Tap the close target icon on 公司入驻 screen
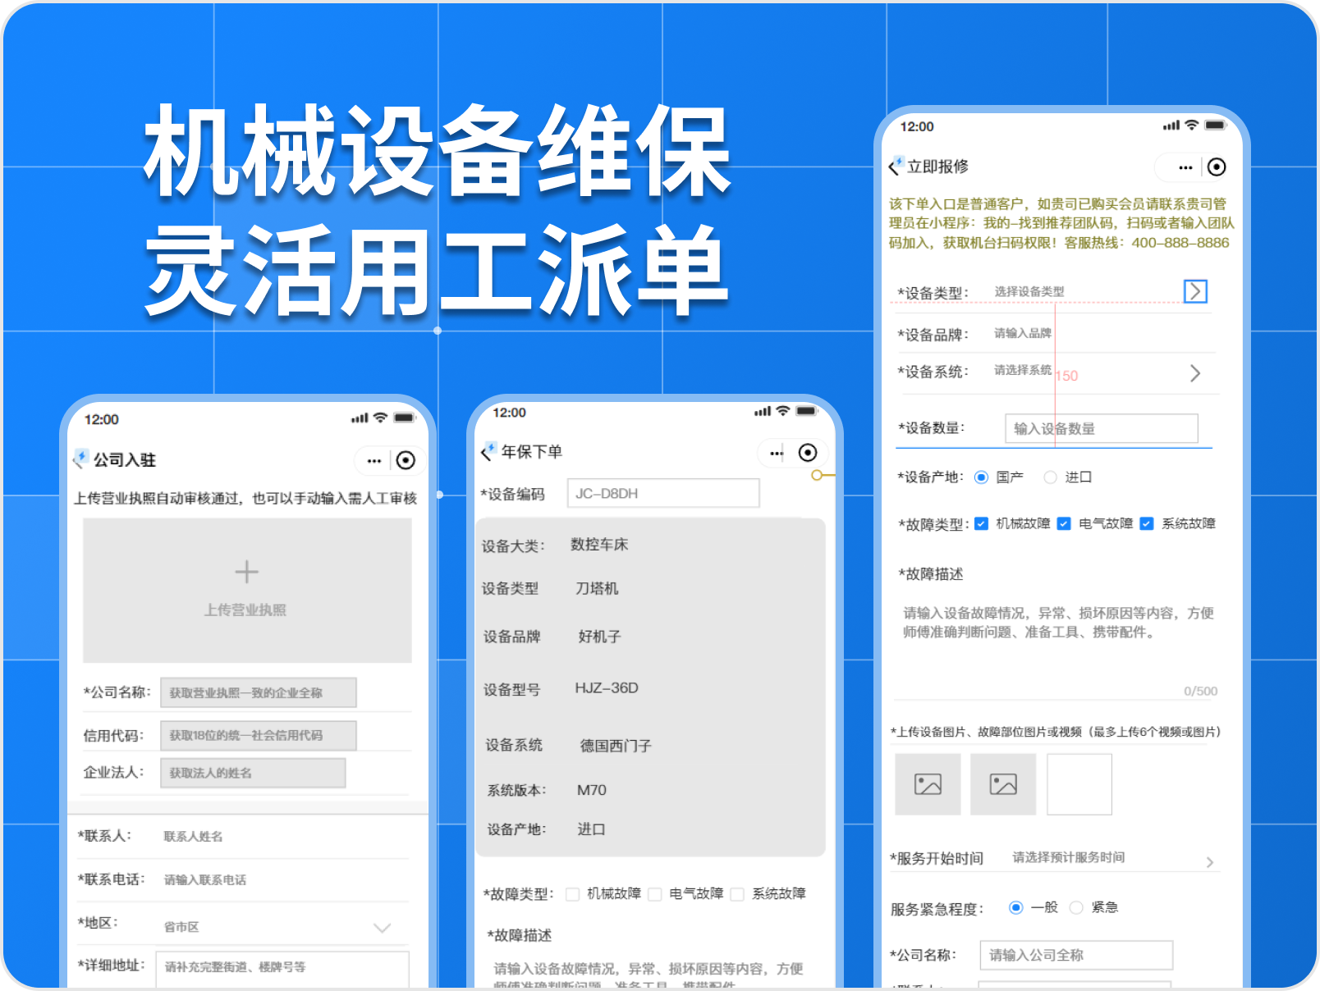Image resolution: width=1320 pixels, height=991 pixels. click(406, 460)
